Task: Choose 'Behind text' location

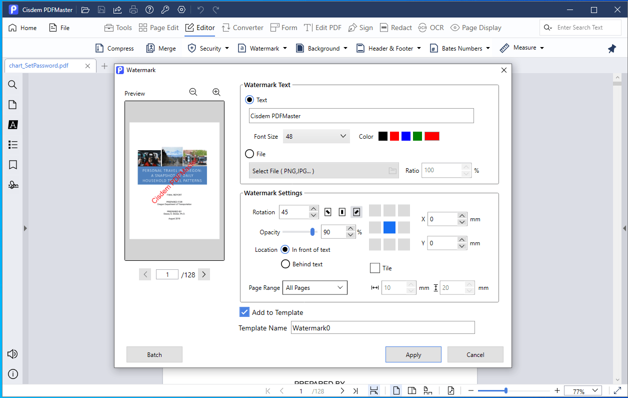Action: pyautogui.click(x=285, y=264)
